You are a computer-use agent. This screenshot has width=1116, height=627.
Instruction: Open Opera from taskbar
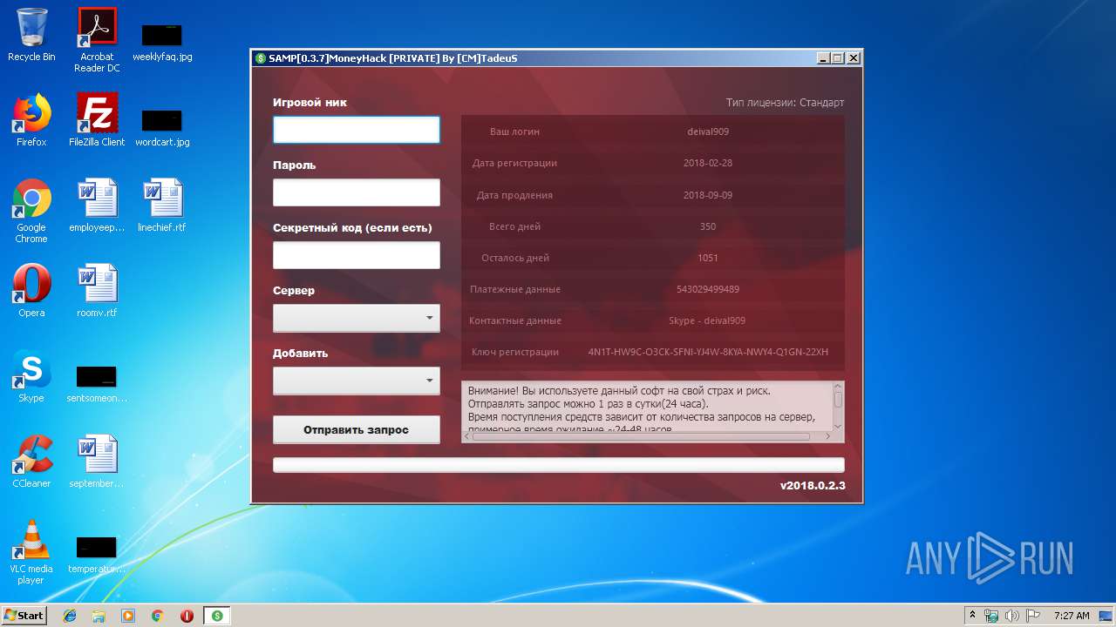click(187, 616)
